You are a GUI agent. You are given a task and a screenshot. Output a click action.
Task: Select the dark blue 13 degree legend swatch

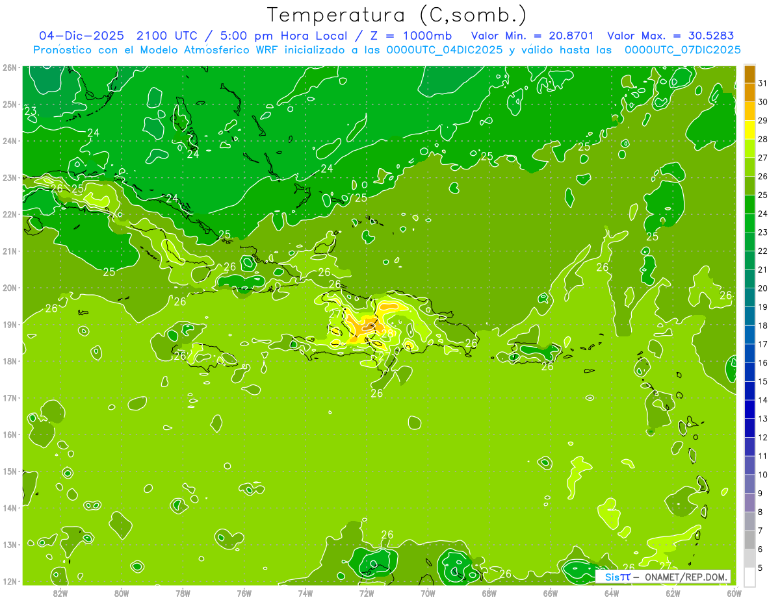pyautogui.click(x=749, y=409)
